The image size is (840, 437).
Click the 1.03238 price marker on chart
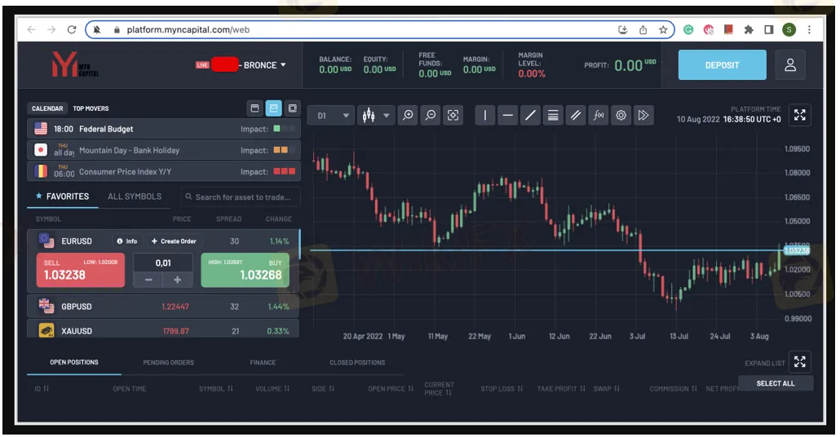coord(797,250)
